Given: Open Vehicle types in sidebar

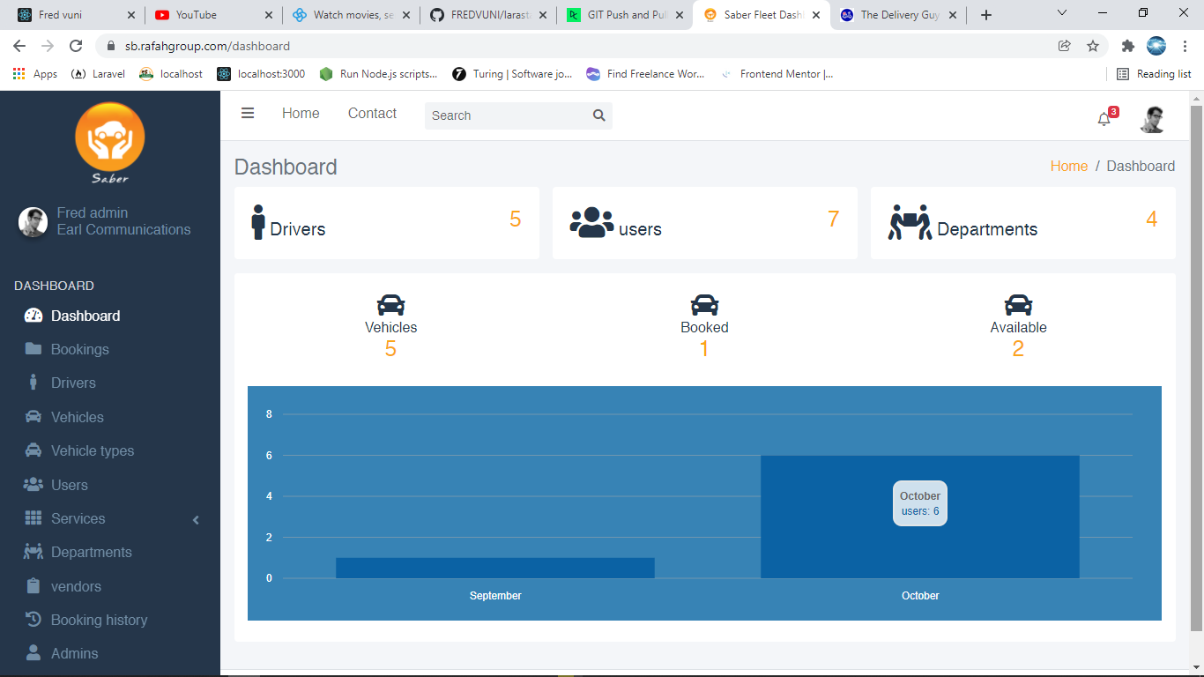Looking at the screenshot, I should 92,450.
